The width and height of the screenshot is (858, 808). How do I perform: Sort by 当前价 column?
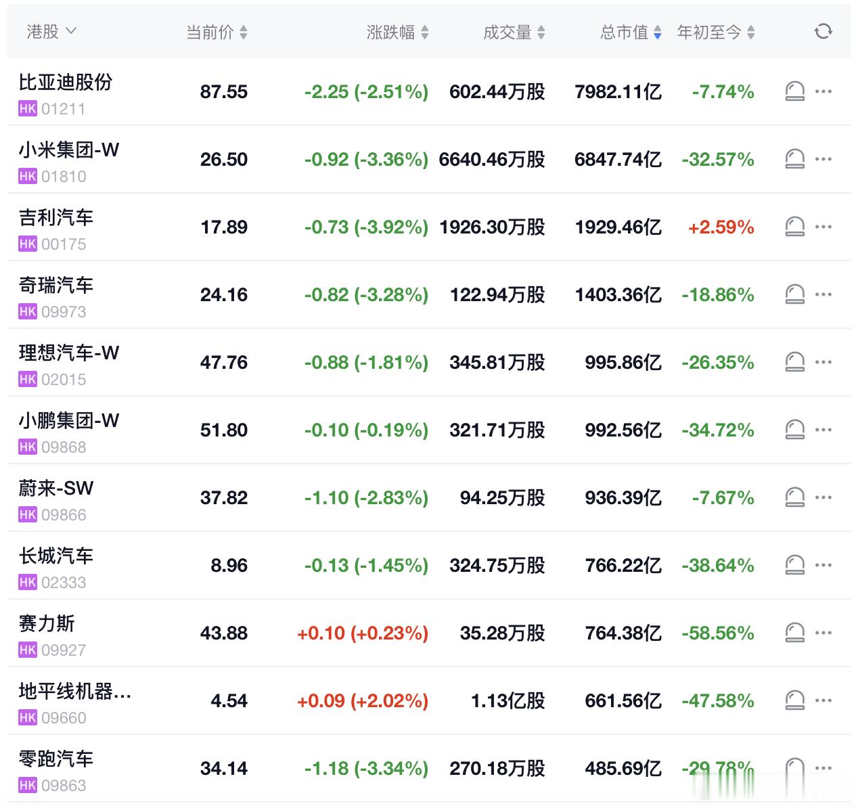coord(217,32)
